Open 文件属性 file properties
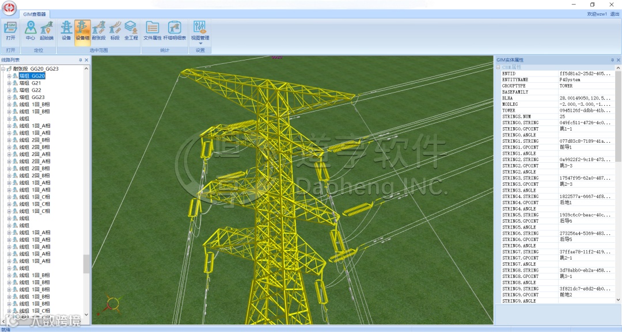The image size is (622, 332). [x=152, y=31]
